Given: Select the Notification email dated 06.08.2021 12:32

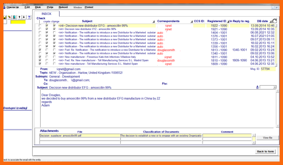Looking at the screenshot, I should click(x=107, y=32).
